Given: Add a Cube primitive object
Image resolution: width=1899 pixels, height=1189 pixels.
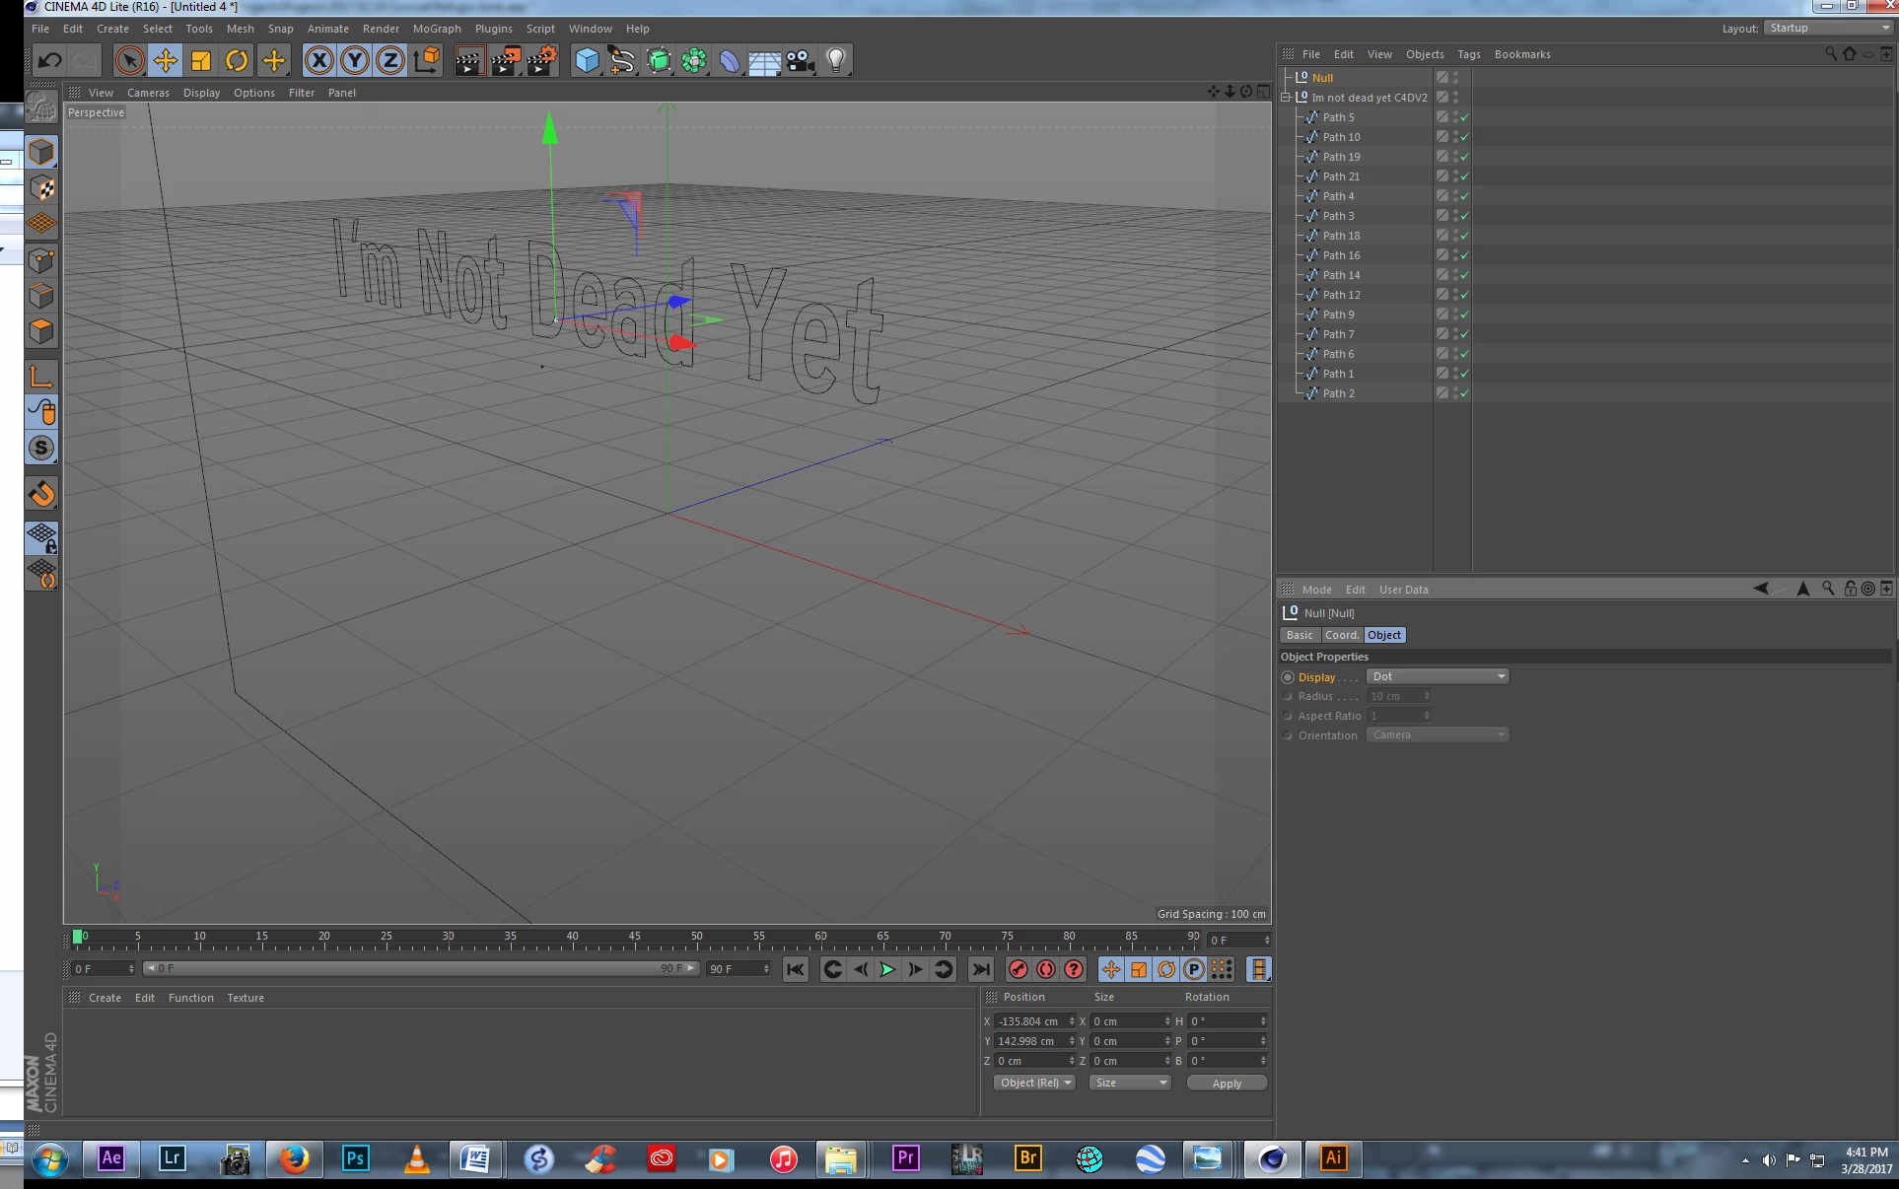Looking at the screenshot, I should pos(587,61).
